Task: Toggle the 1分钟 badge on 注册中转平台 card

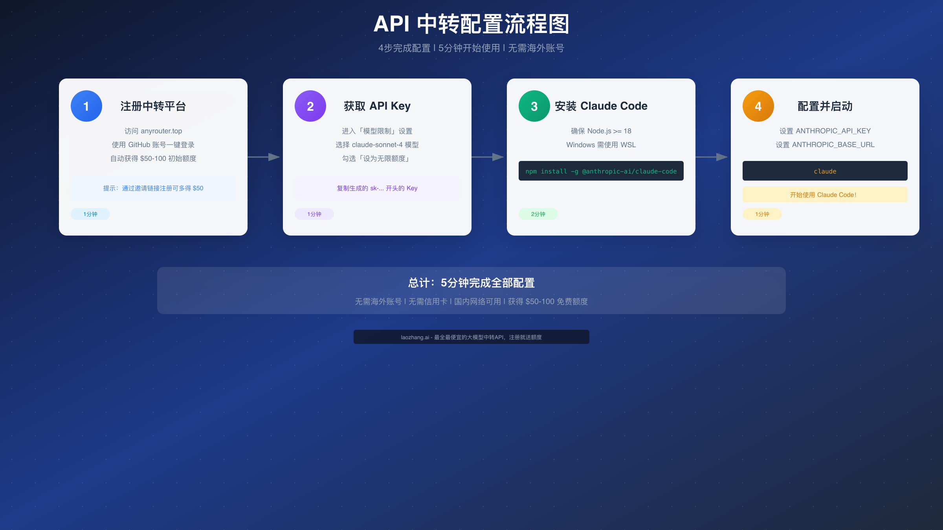Action: coord(90,214)
